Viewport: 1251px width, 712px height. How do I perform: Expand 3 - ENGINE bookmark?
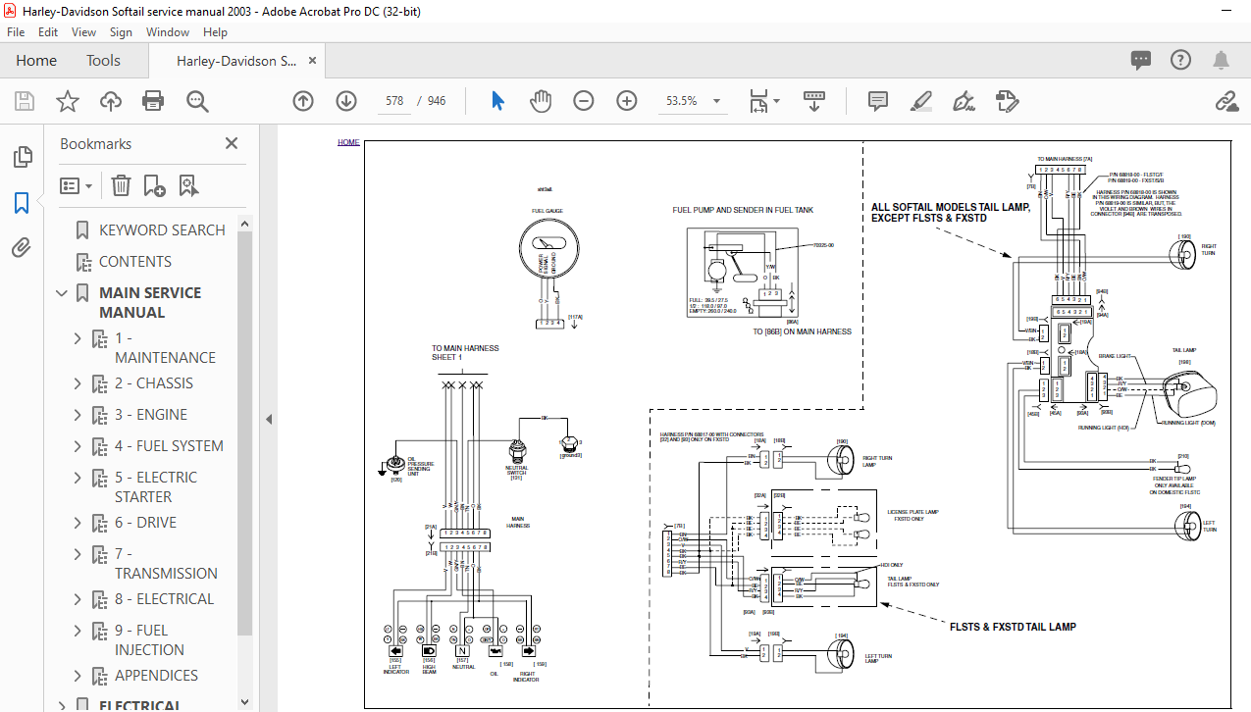[x=78, y=415]
